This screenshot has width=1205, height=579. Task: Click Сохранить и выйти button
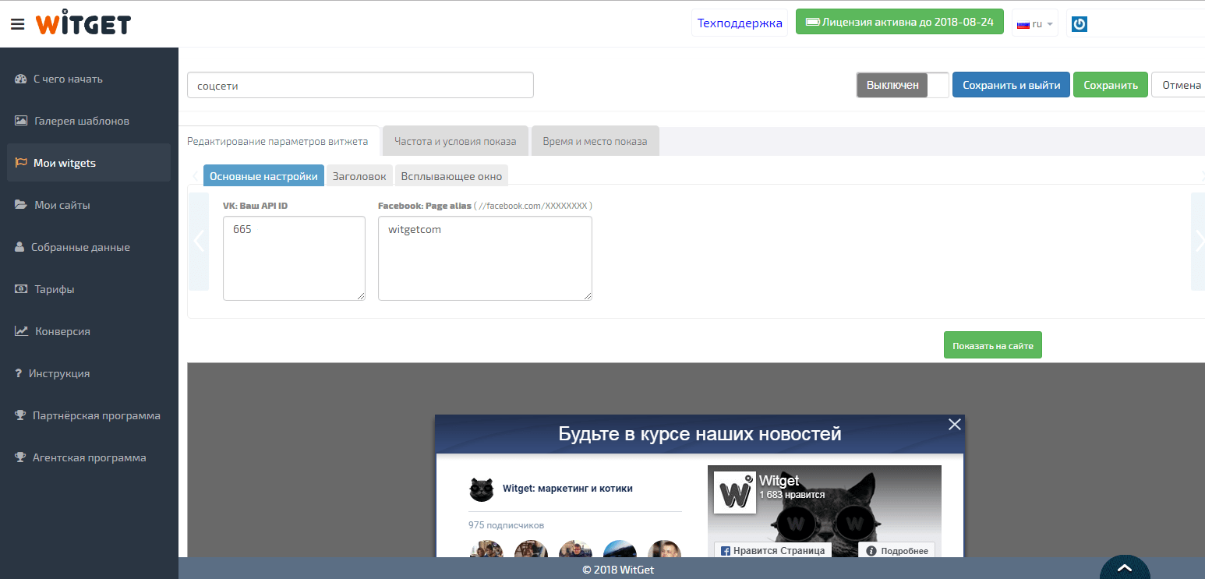click(x=1011, y=85)
